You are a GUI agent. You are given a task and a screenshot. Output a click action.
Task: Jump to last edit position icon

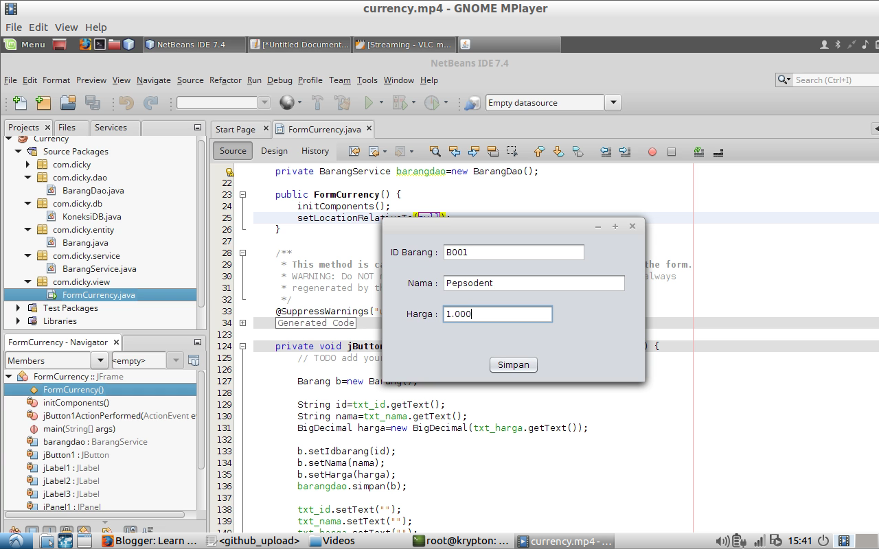pyautogui.click(x=353, y=151)
